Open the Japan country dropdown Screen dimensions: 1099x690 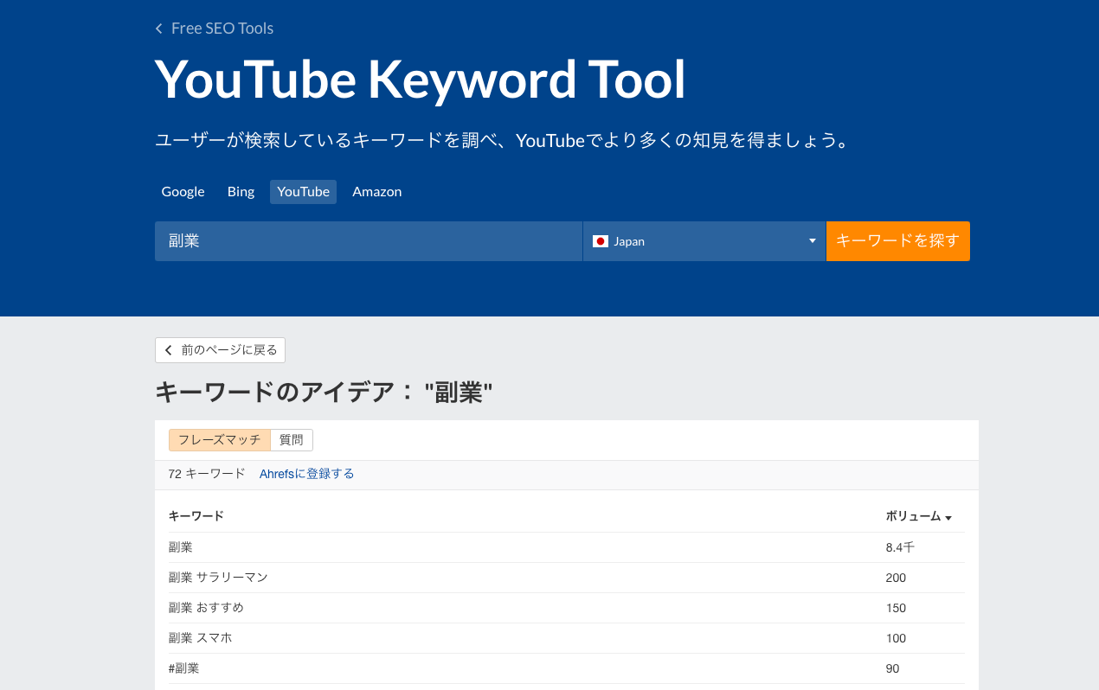click(x=704, y=241)
